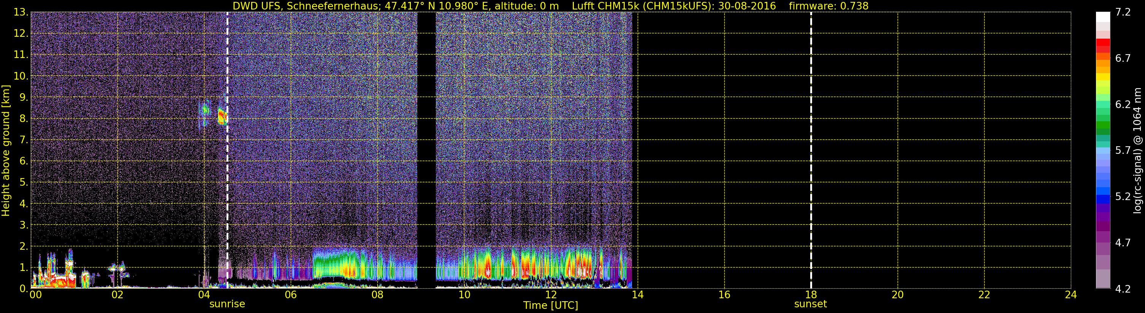Click the '10' time tick label on x-axis

pos(464,295)
